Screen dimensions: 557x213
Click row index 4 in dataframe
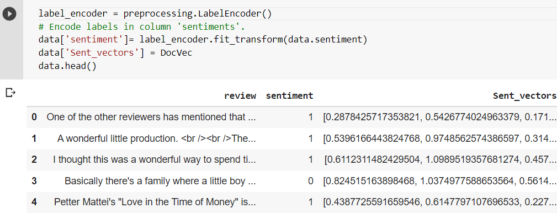pyautogui.click(x=34, y=203)
